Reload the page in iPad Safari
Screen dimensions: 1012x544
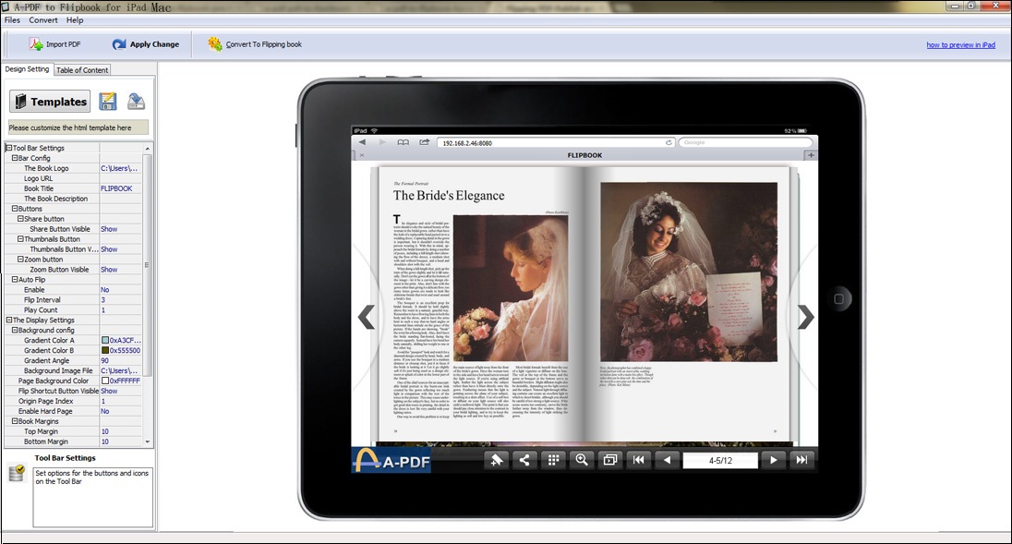click(669, 142)
